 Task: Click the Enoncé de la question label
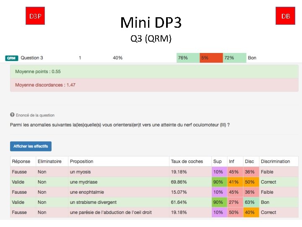(x=35, y=115)
